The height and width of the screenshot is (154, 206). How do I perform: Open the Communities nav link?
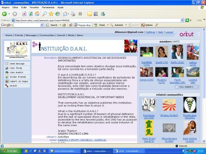click(x=47, y=35)
